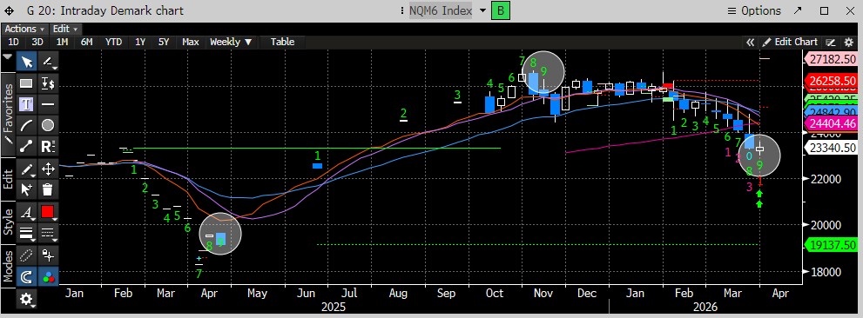Select the horizontal line tool
The image size is (863, 318).
pos(49,103)
